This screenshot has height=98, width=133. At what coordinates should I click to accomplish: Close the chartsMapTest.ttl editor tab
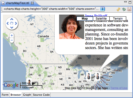32,3
